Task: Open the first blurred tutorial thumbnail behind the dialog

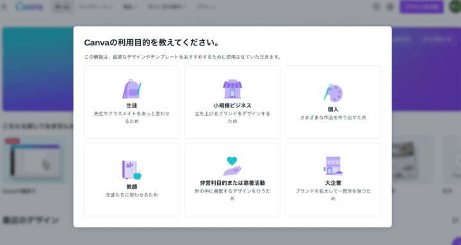Action: point(35,161)
